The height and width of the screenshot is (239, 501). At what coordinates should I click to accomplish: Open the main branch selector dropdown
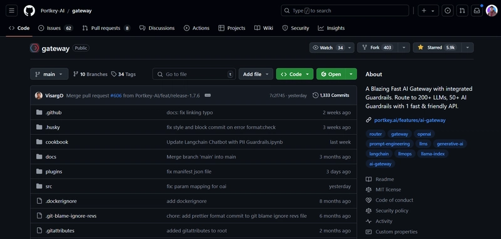click(49, 74)
